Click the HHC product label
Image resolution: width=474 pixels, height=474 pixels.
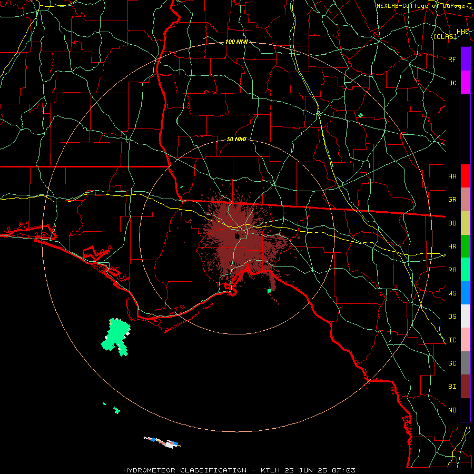(x=462, y=32)
